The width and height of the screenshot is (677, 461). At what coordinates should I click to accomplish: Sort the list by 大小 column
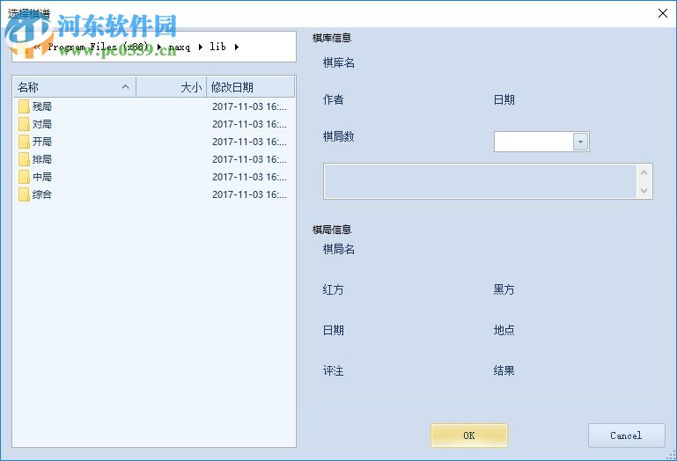(172, 87)
